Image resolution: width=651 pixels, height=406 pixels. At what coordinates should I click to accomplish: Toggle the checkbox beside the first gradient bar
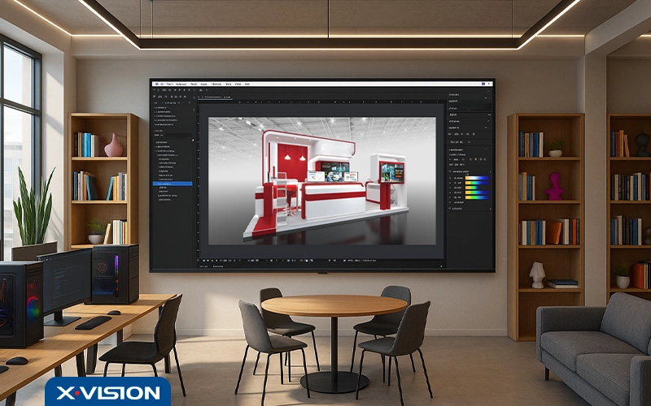(452, 178)
